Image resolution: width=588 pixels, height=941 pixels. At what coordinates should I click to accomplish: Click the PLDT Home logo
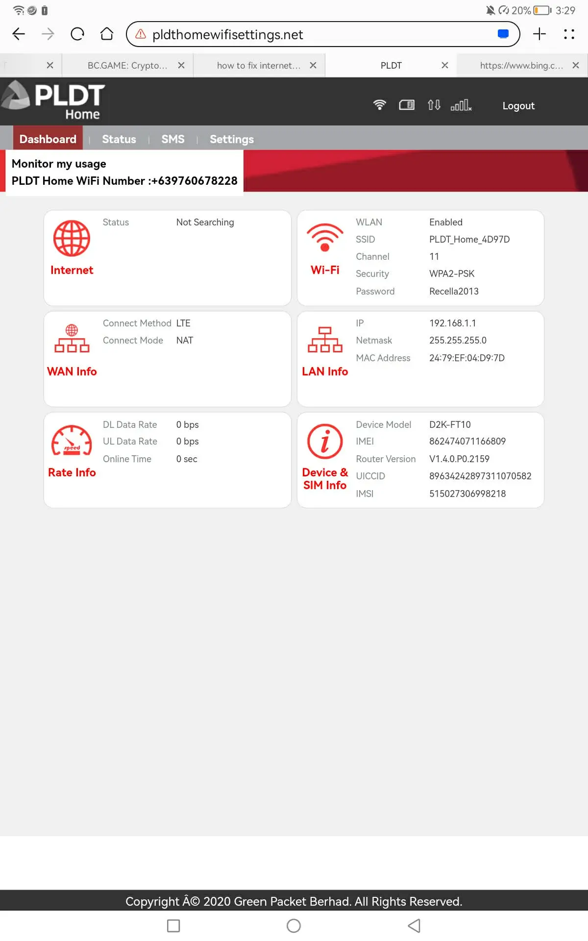(53, 100)
